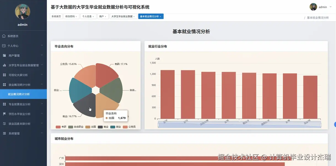Expand the 个人中心 menu chevron

click(42, 45)
